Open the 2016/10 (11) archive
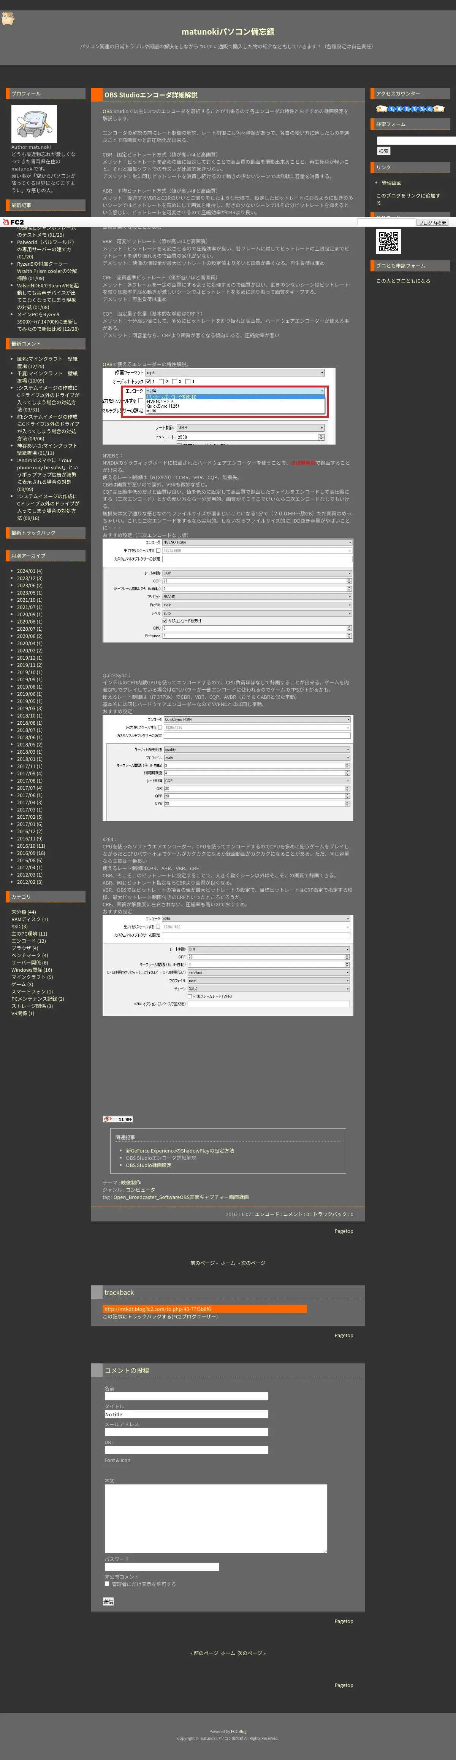The width and height of the screenshot is (456, 1760). 31,846
